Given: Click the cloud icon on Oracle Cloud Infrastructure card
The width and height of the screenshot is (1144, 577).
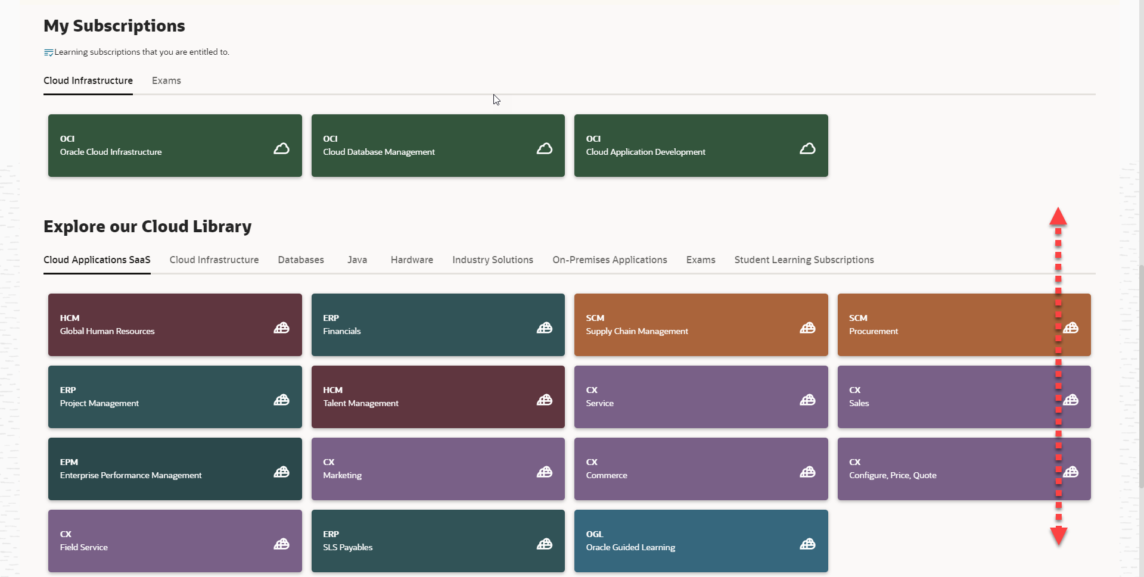Looking at the screenshot, I should [281, 148].
